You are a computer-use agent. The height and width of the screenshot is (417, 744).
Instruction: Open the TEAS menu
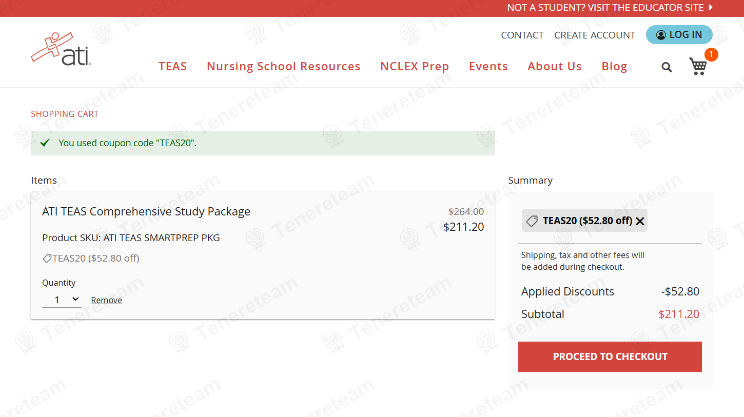(173, 67)
